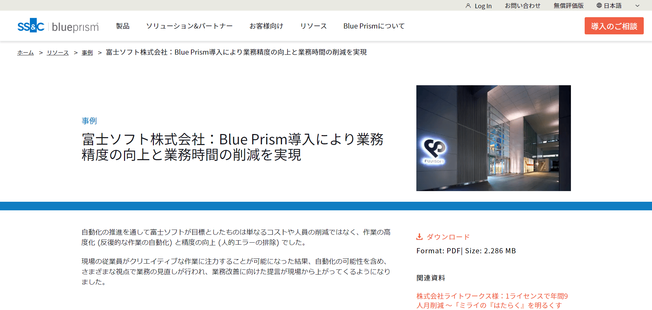Image resolution: width=652 pixels, height=310 pixels.
Task: Go to 事例 breadcrumb link
Action: [87, 53]
